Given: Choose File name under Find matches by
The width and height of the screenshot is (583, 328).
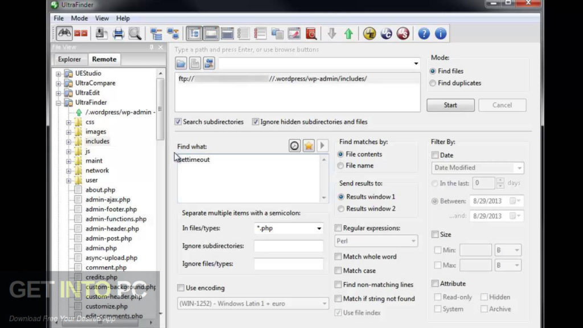Looking at the screenshot, I should pyautogui.click(x=340, y=166).
